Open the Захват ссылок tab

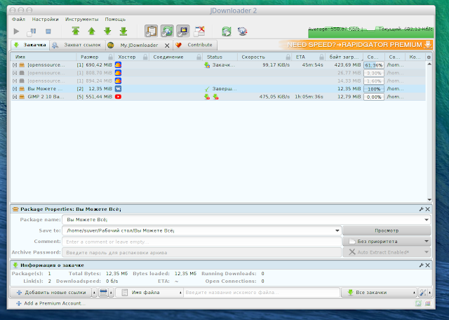tap(77, 45)
